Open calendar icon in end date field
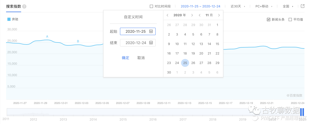 coord(151,42)
